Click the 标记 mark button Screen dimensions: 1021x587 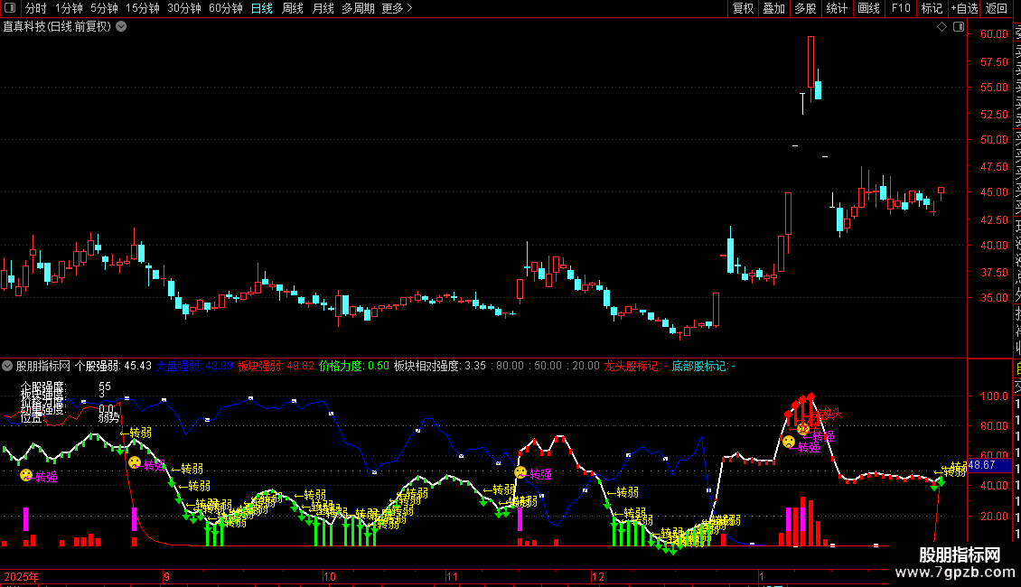click(x=932, y=8)
